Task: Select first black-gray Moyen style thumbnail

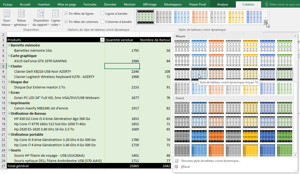Action: pos(182,46)
